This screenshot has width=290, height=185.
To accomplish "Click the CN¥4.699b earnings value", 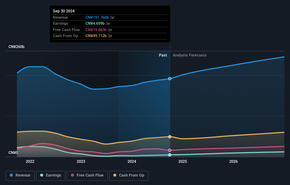I will click(95, 23).
